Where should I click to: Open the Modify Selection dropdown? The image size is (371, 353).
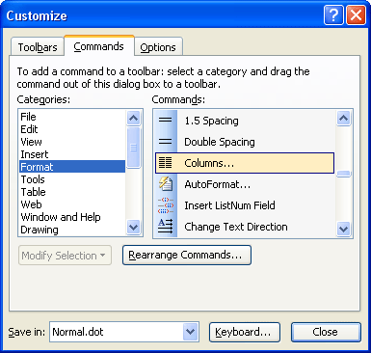(x=65, y=256)
